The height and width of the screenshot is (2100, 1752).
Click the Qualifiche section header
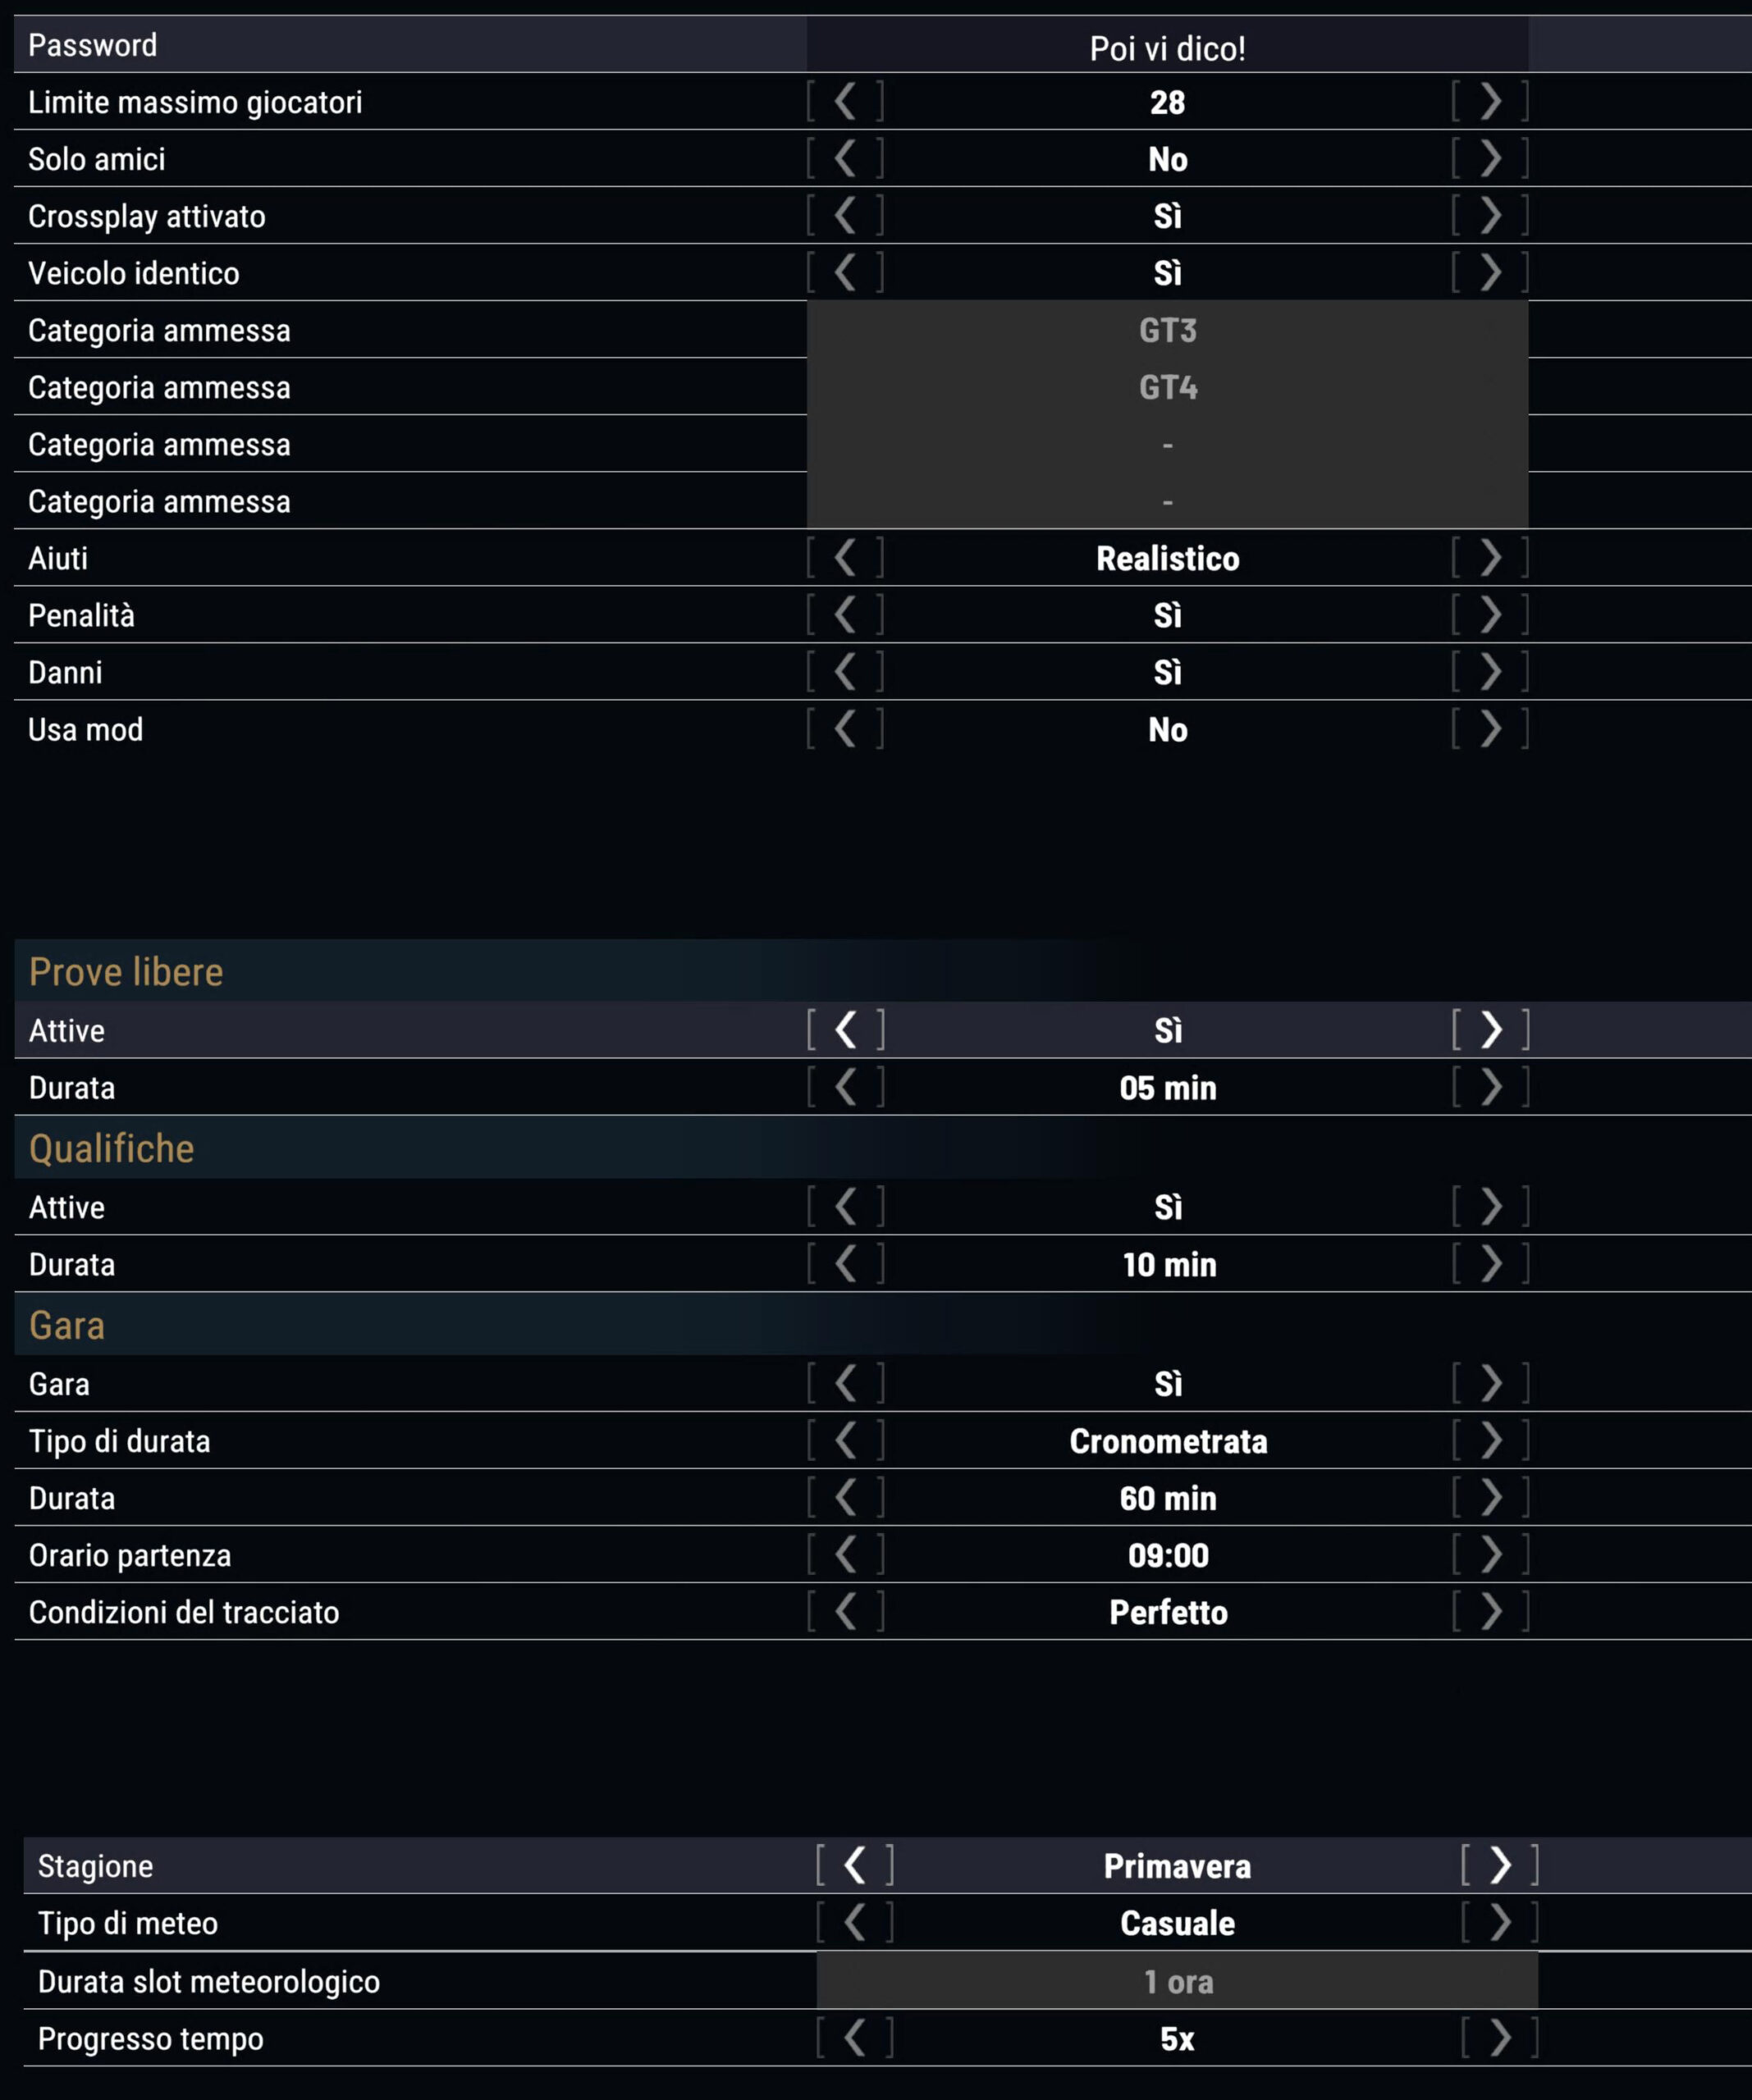click(112, 1148)
